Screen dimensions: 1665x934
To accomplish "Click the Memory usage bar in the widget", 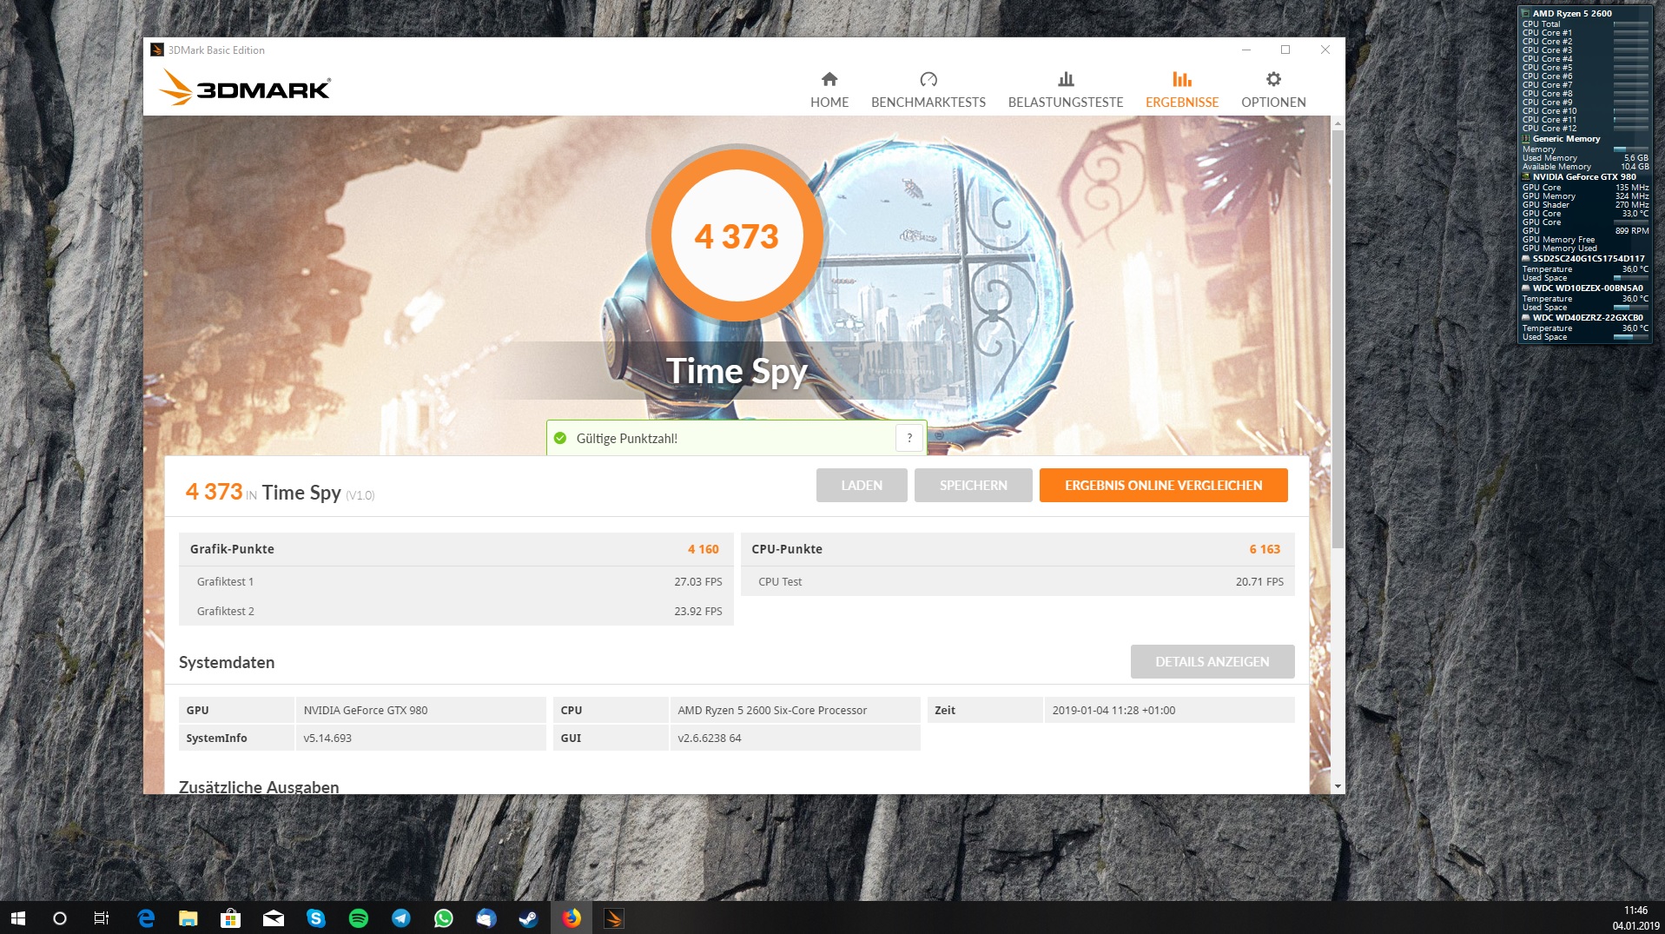I will 1630,149.
